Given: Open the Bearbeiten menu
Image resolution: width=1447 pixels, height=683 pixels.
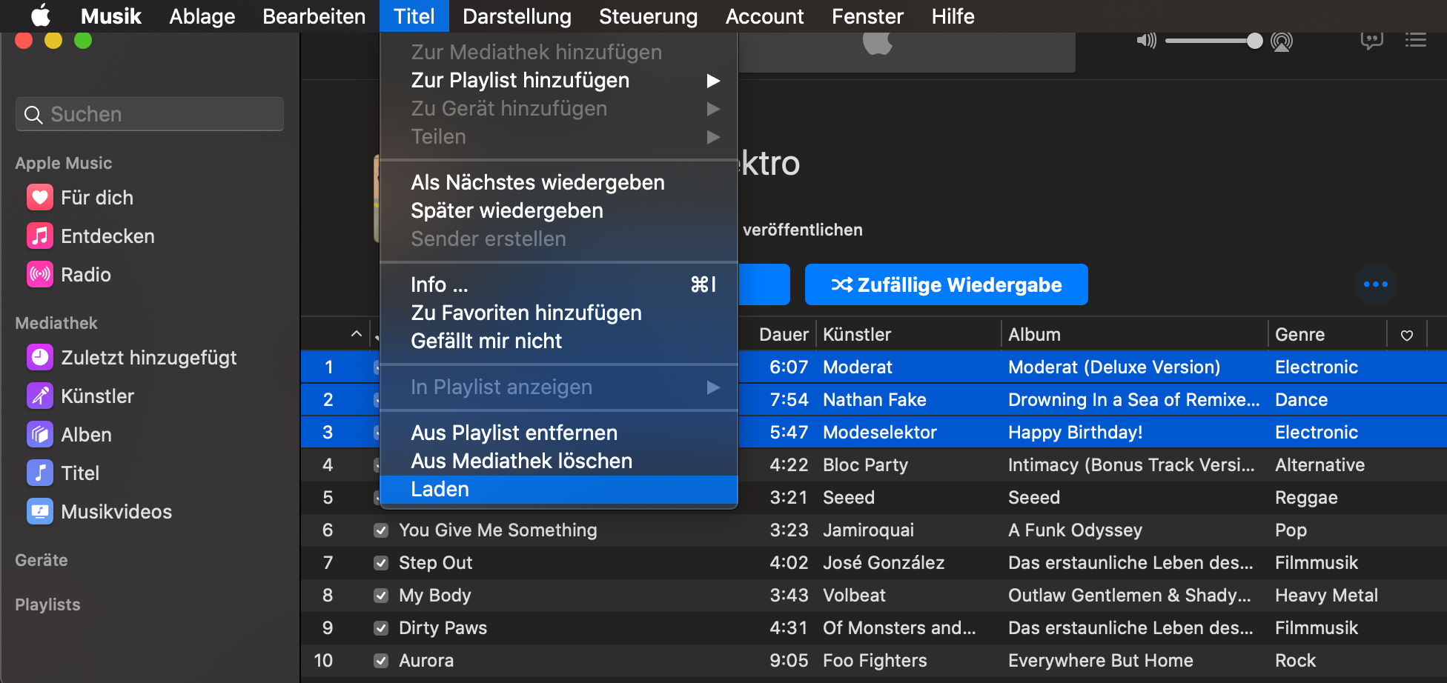Looking at the screenshot, I should coord(314,16).
